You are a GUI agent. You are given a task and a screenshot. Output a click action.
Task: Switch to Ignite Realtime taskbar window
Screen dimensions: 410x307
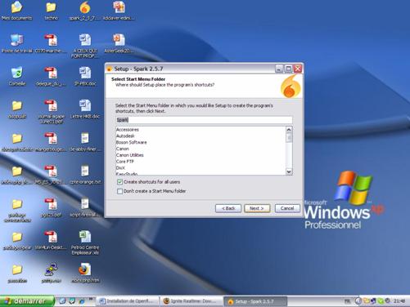tap(191, 301)
